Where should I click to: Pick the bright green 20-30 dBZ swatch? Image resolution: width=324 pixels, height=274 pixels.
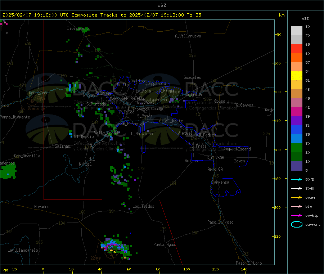pyautogui.click(x=297, y=148)
